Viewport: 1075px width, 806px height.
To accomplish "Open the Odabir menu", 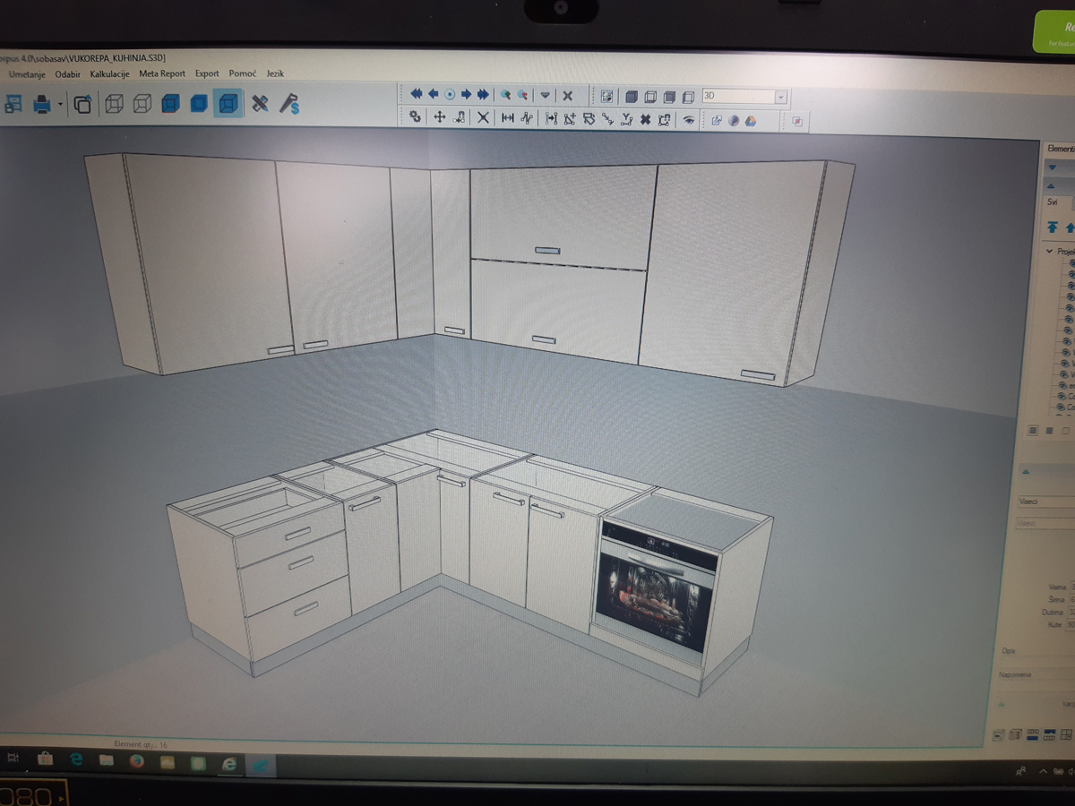I will [x=67, y=73].
